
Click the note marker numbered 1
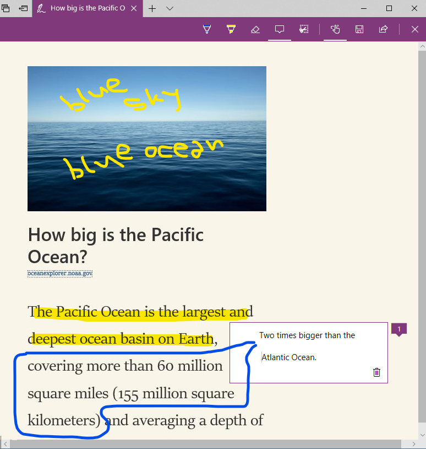click(399, 330)
